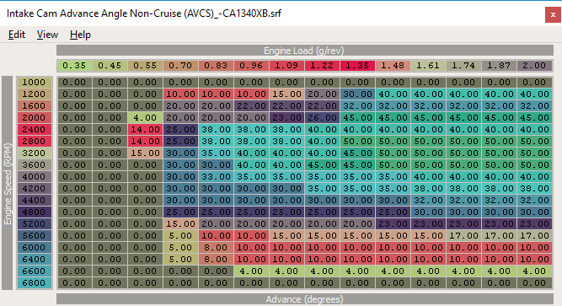Click the cell at 1000 RPM, 0.35 load
This screenshot has height=306, width=562.
tap(74, 82)
